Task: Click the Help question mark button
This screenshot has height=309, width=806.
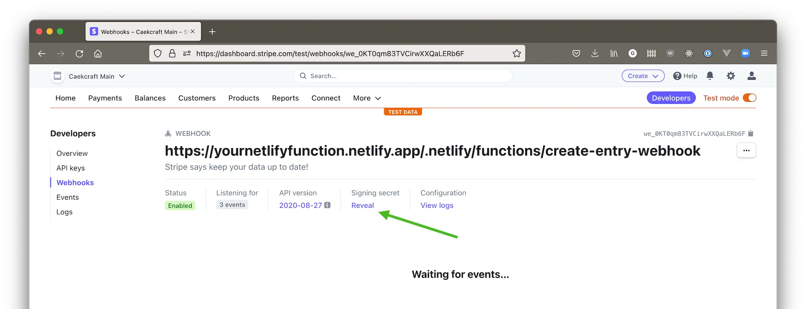Action: pyautogui.click(x=685, y=76)
